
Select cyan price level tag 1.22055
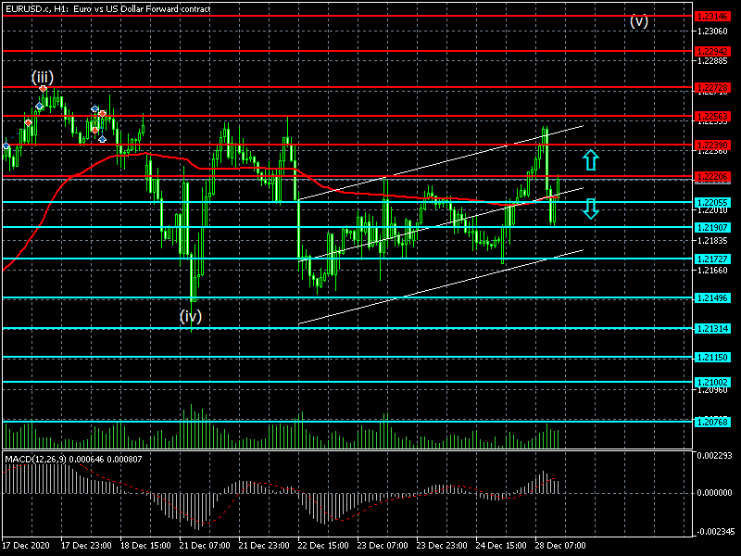(712, 203)
